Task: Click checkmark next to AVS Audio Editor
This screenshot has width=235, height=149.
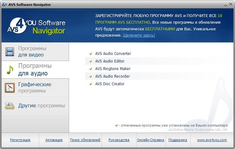Action: coord(91,61)
